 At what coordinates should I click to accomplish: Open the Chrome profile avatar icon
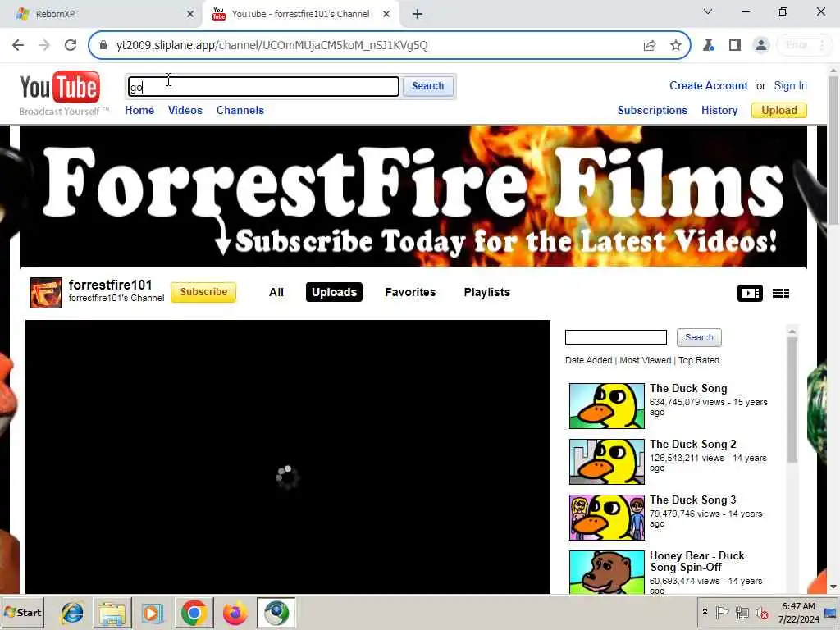760,45
